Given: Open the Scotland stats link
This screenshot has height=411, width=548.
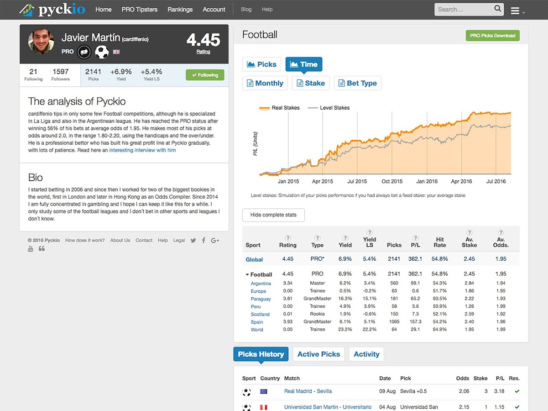Looking at the screenshot, I should [260, 314].
